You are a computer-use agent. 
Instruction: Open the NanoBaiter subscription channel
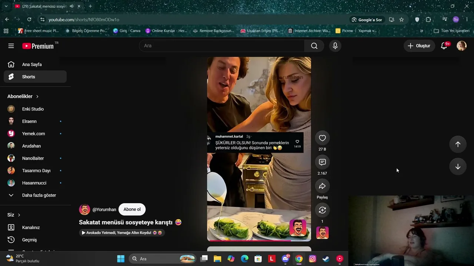[35, 158]
